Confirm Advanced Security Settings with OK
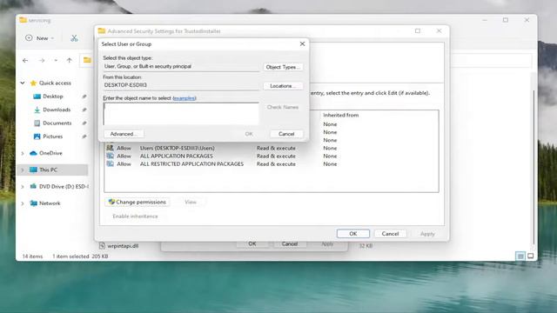The width and height of the screenshot is (557, 313). (x=353, y=234)
